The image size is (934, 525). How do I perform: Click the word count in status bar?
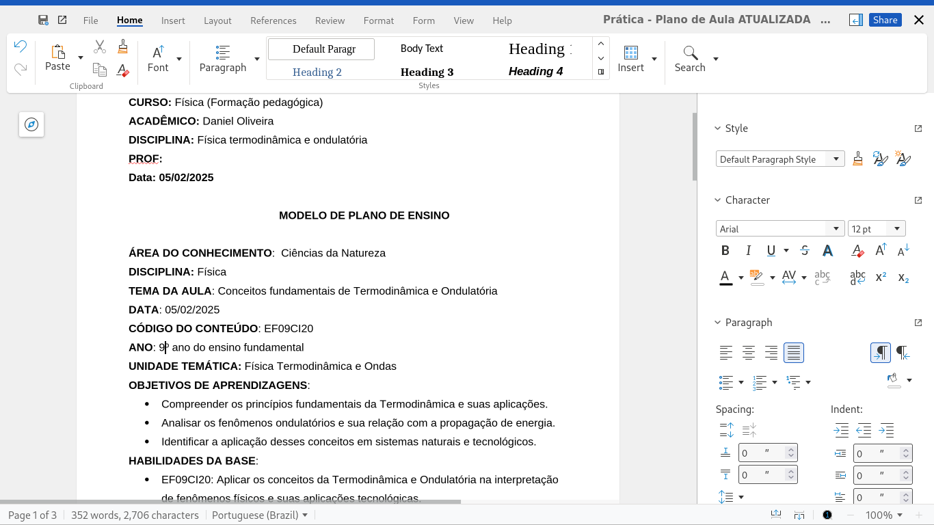[x=135, y=515]
